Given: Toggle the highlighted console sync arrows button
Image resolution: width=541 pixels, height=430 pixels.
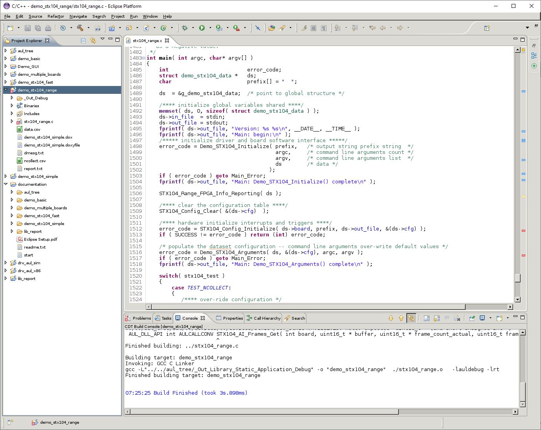Looking at the screenshot, I should [x=411, y=318].
